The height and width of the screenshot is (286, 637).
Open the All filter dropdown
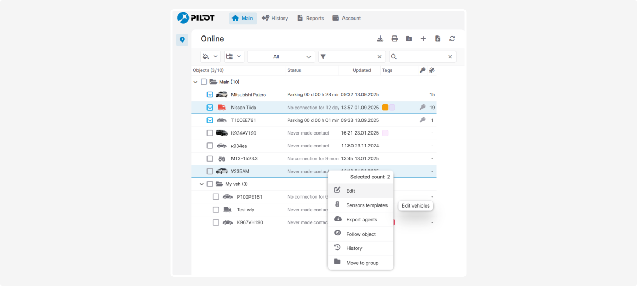tap(281, 57)
